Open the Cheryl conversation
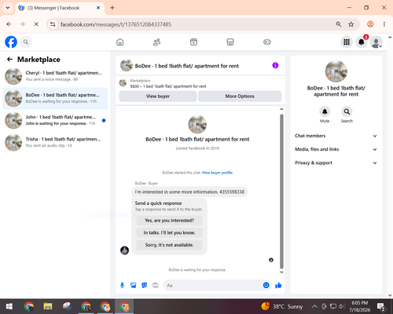The image size is (393, 314). [55, 76]
